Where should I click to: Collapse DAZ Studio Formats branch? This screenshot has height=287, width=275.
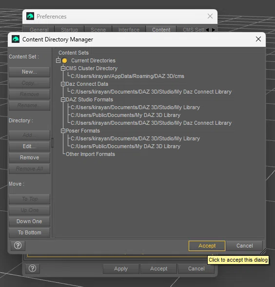coord(63,99)
